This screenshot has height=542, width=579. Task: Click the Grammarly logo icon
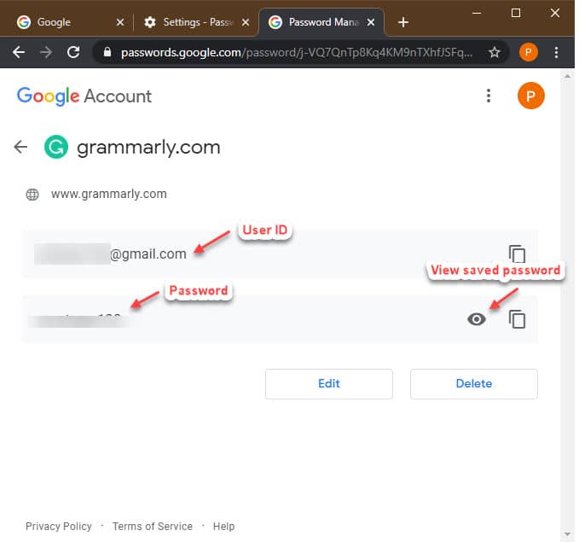pyautogui.click(x=56, y=147)
